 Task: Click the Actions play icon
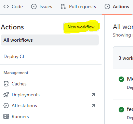coord(107,6)
